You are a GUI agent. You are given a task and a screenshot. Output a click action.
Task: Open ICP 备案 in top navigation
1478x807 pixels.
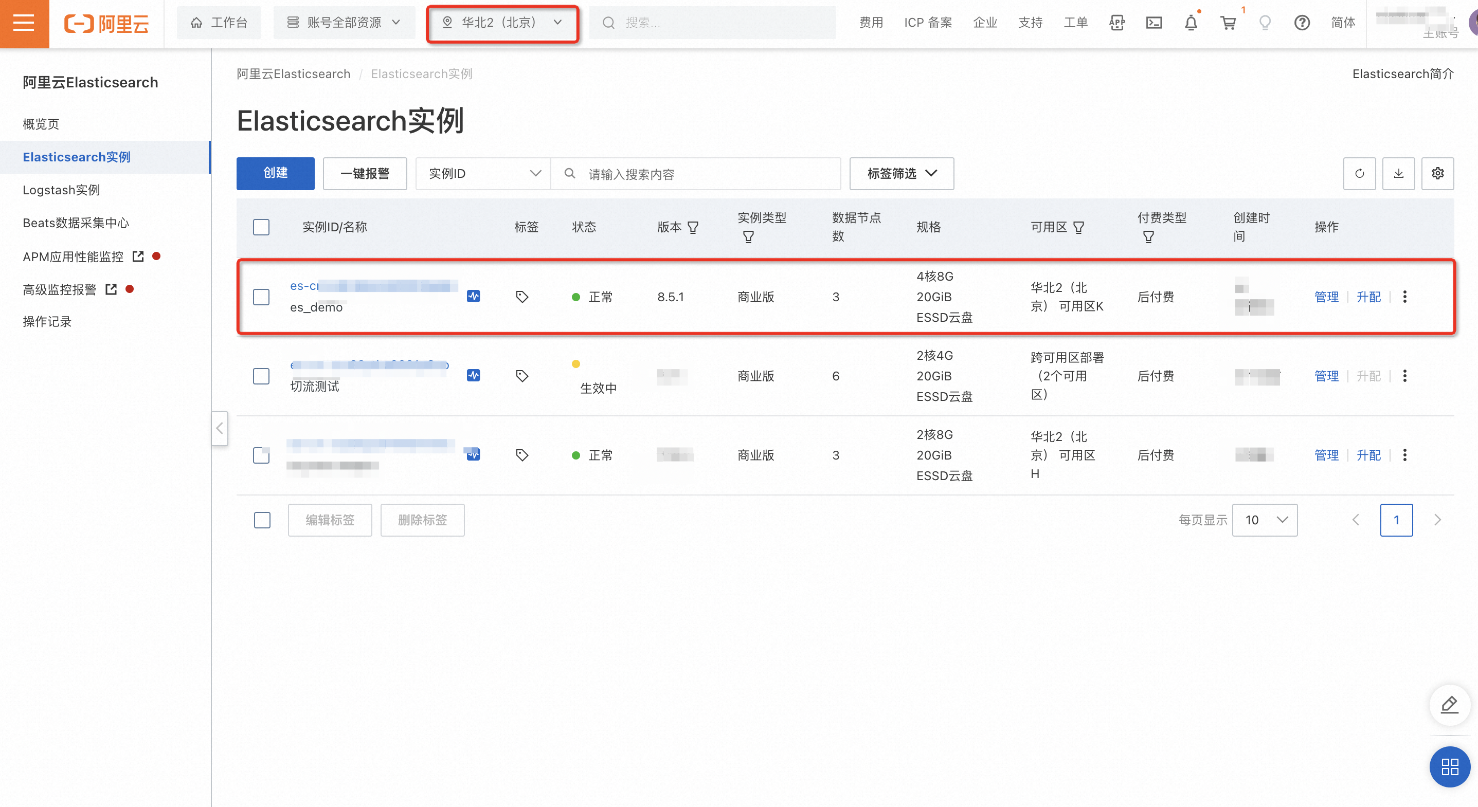(x=928, y=23)
